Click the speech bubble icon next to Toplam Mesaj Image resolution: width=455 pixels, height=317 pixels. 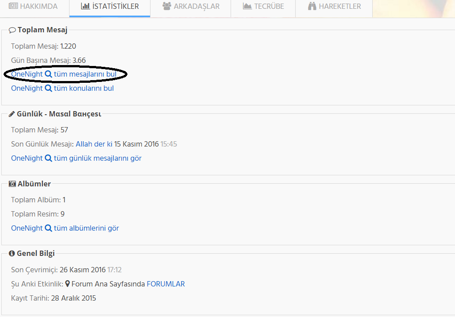click(x=12, y=30)
